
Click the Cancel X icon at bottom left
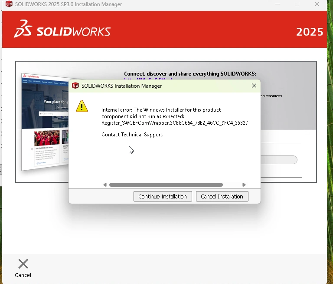click(23, 264)
